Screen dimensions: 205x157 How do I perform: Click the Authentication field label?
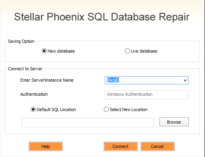34,94
